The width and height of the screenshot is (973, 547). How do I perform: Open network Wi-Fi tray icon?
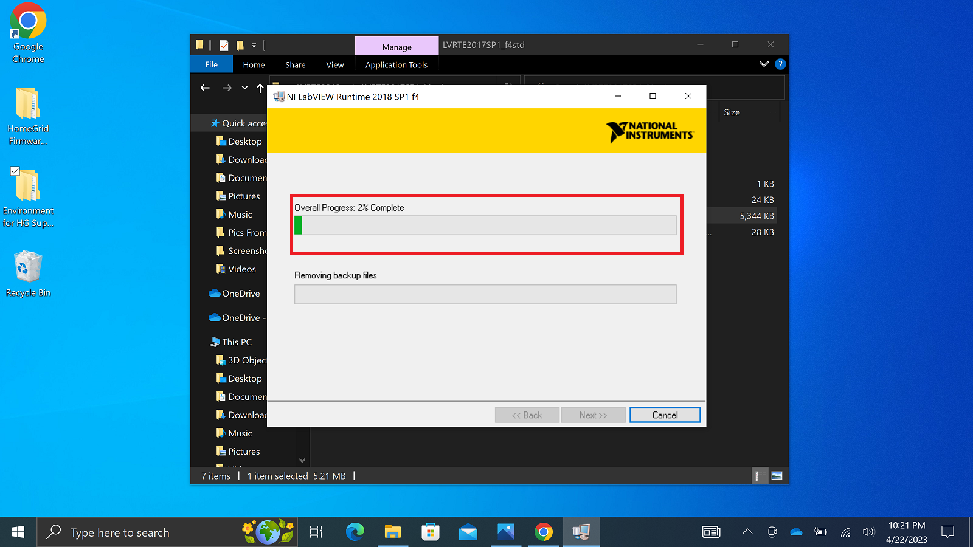(x=845, y=532)
